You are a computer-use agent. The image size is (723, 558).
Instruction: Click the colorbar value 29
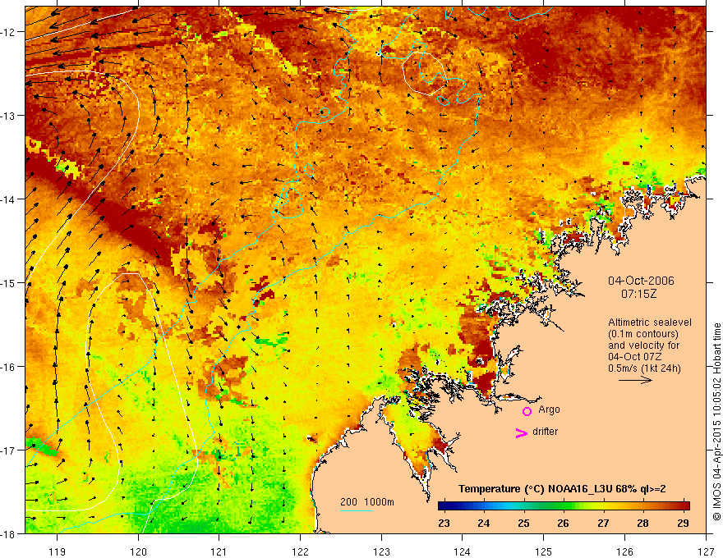click(683, 523)
